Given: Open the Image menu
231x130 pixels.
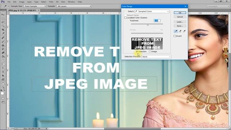Looking at the screenshot, I should 22,2.
